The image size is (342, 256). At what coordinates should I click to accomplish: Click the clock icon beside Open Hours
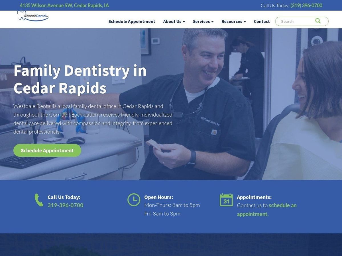(x=134, y=200)
